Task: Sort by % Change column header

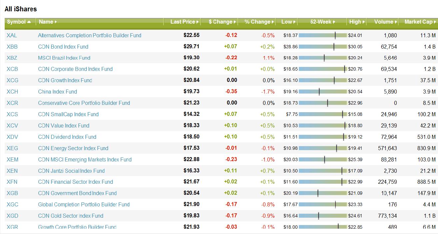Action: pos(259,22)
